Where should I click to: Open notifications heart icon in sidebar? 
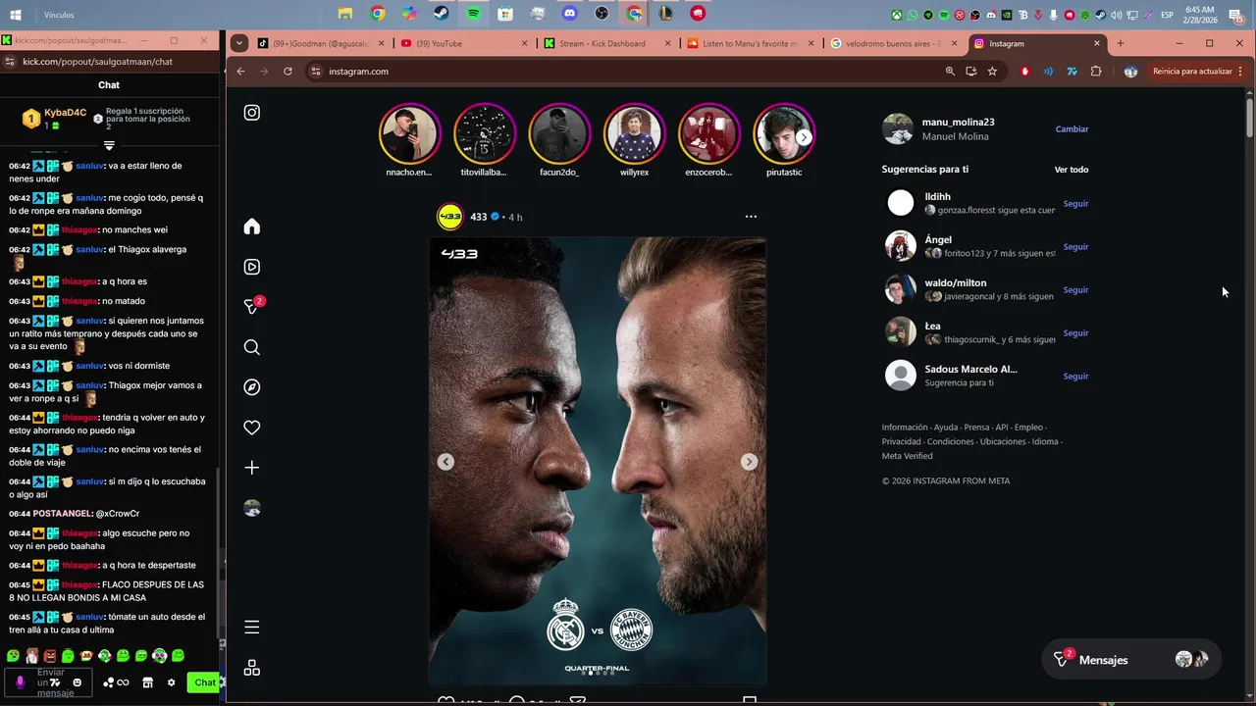coord(252,428)
